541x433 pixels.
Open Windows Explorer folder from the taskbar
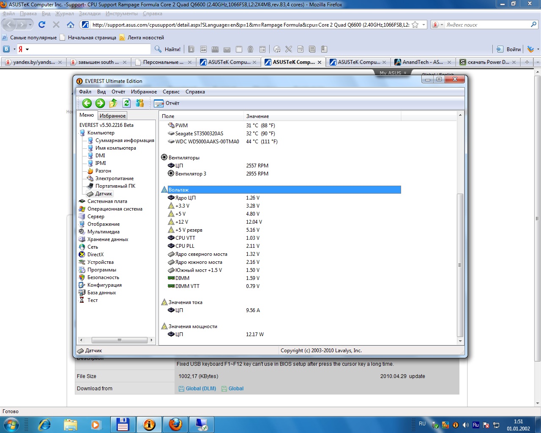pos(71,424)
